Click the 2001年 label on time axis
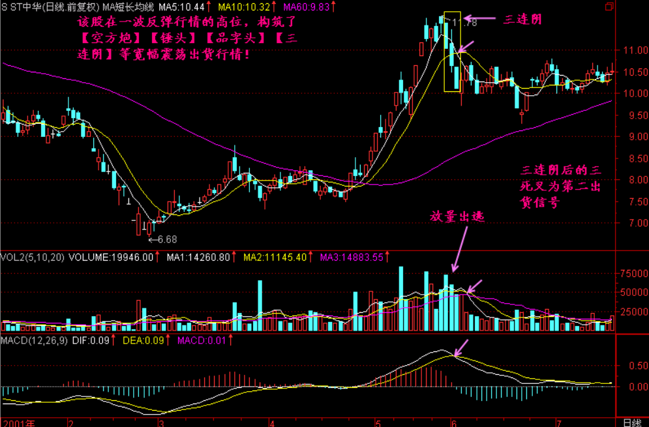649x427 pixels. 17,422
